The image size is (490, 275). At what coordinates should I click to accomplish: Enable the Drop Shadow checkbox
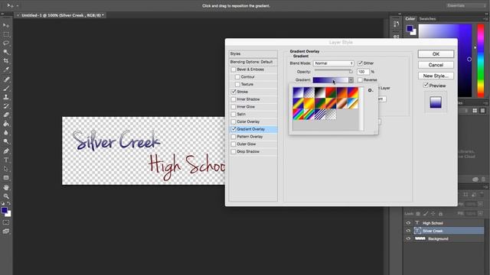(234, 151)
